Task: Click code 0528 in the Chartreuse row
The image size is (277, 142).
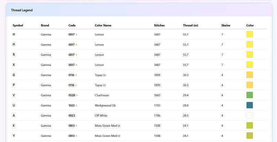Action: pos(72,95)
